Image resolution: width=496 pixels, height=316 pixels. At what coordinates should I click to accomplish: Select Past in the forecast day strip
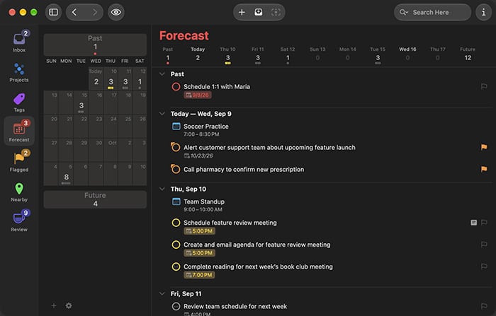pos(168,55)
